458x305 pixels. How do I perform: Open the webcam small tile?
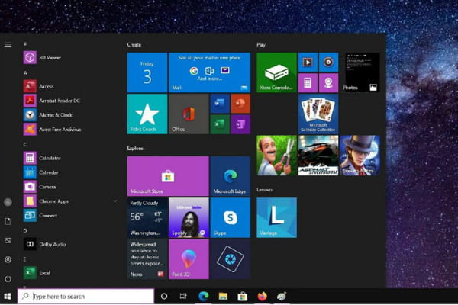[x=328, y=83]
